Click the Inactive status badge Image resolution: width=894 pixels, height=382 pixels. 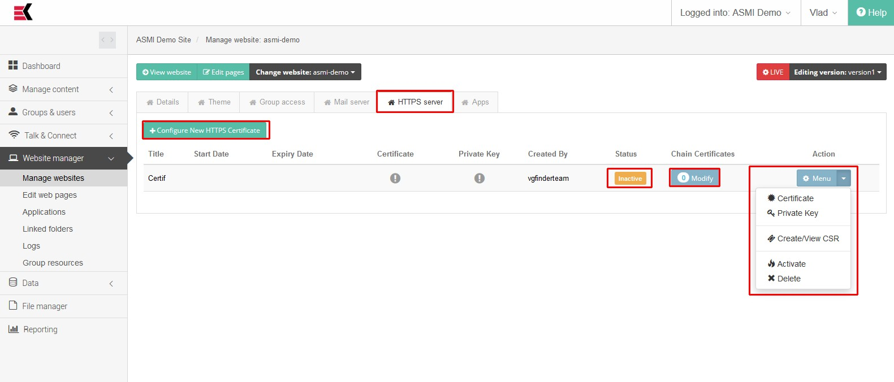point(630,179)
